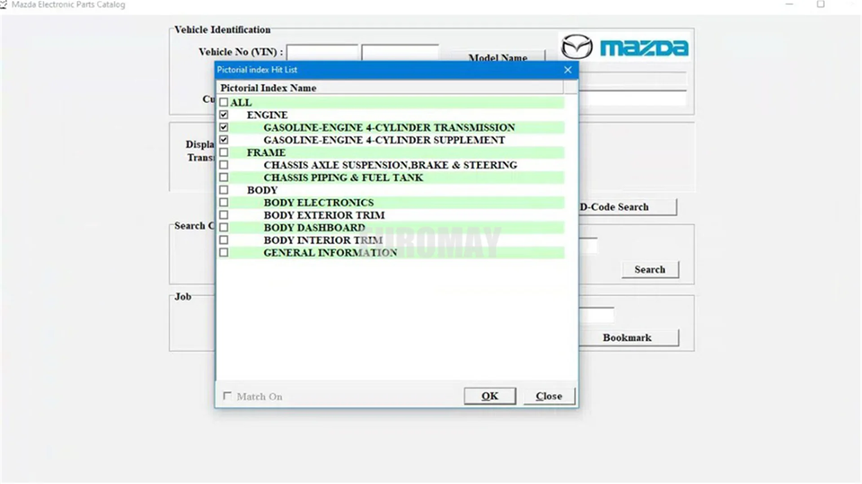Screen dimensions: 862x484
Task: Click the Mazda Electronic Parts Catalog app icon
Action: coord(4,4)
